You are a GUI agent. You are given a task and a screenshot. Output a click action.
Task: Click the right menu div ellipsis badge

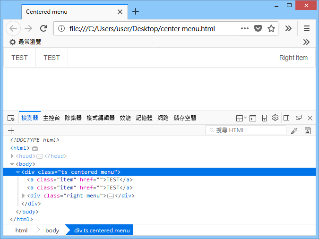click(111, 196)
